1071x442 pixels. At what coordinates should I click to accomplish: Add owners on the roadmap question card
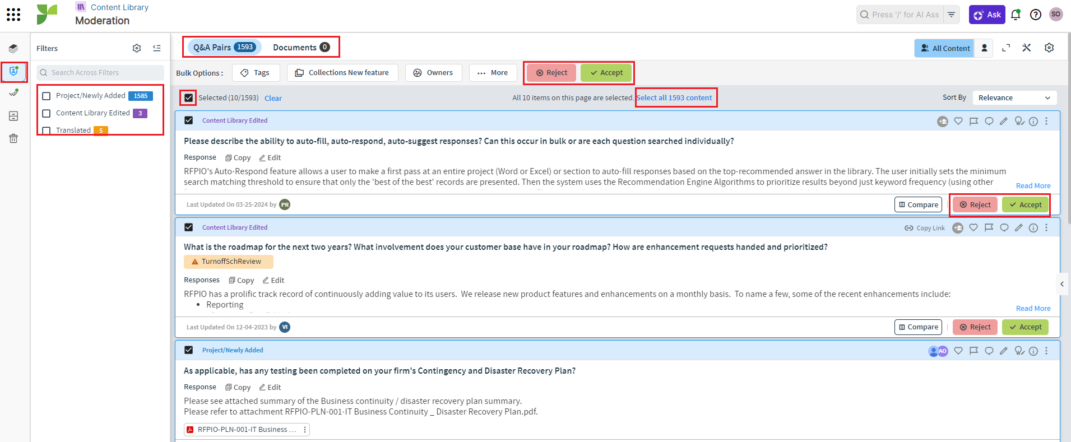click(958, 228)
